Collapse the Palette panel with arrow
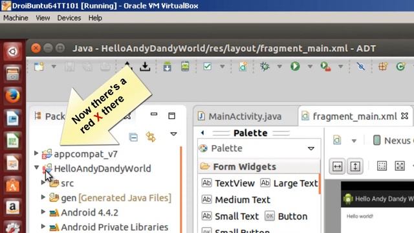Image resolution: width=414 pixels, height=233 pixels. point(202,133)
